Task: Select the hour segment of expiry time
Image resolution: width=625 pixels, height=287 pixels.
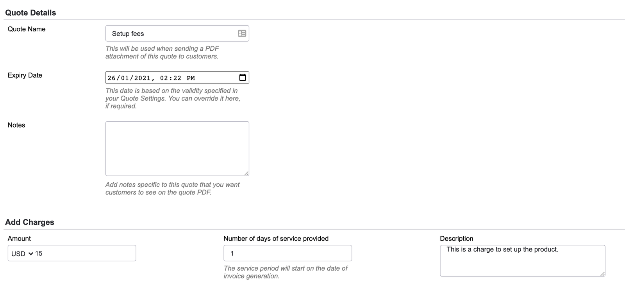Action: (x=164, y=78)
